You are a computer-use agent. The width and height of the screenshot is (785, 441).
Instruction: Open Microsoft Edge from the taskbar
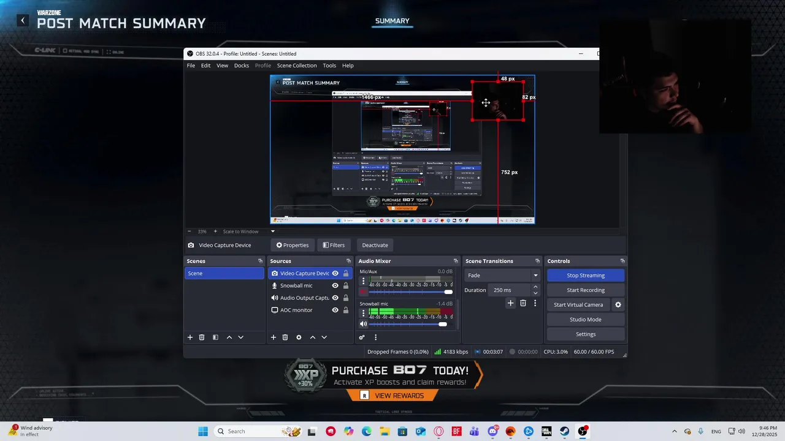[367, 431]
